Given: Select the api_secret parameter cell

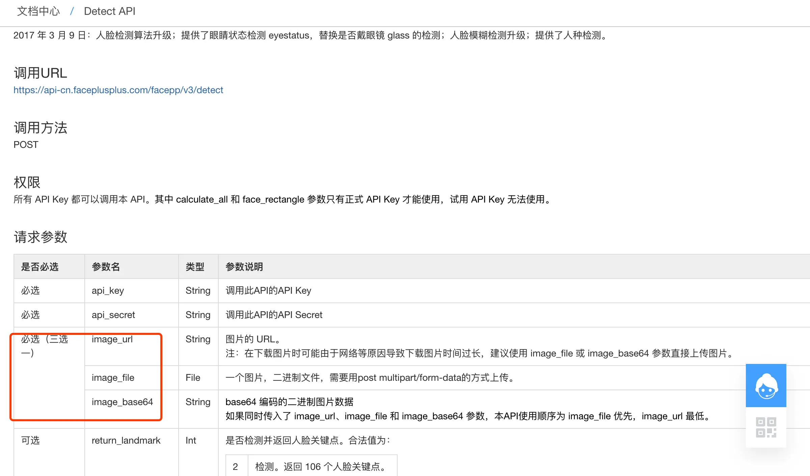Looking at the screenshot, I should (x=113, y=315).
